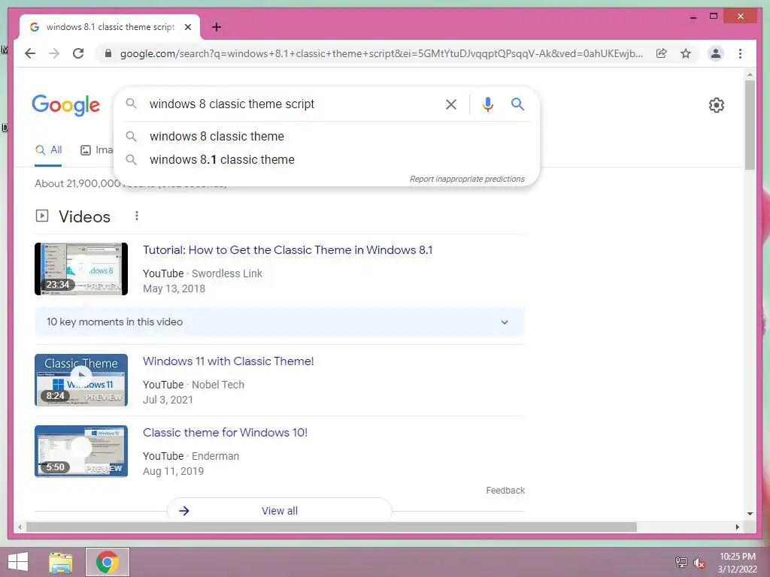Click the 5:50 Windows 10 thumbnail
Screen dimensions: 770x577
(81, 452)
